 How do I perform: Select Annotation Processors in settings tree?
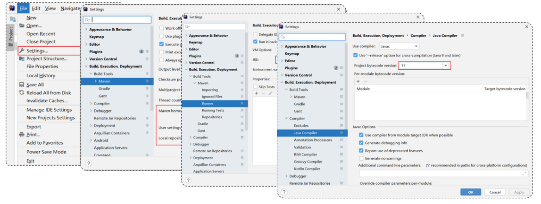pos(313,140)
